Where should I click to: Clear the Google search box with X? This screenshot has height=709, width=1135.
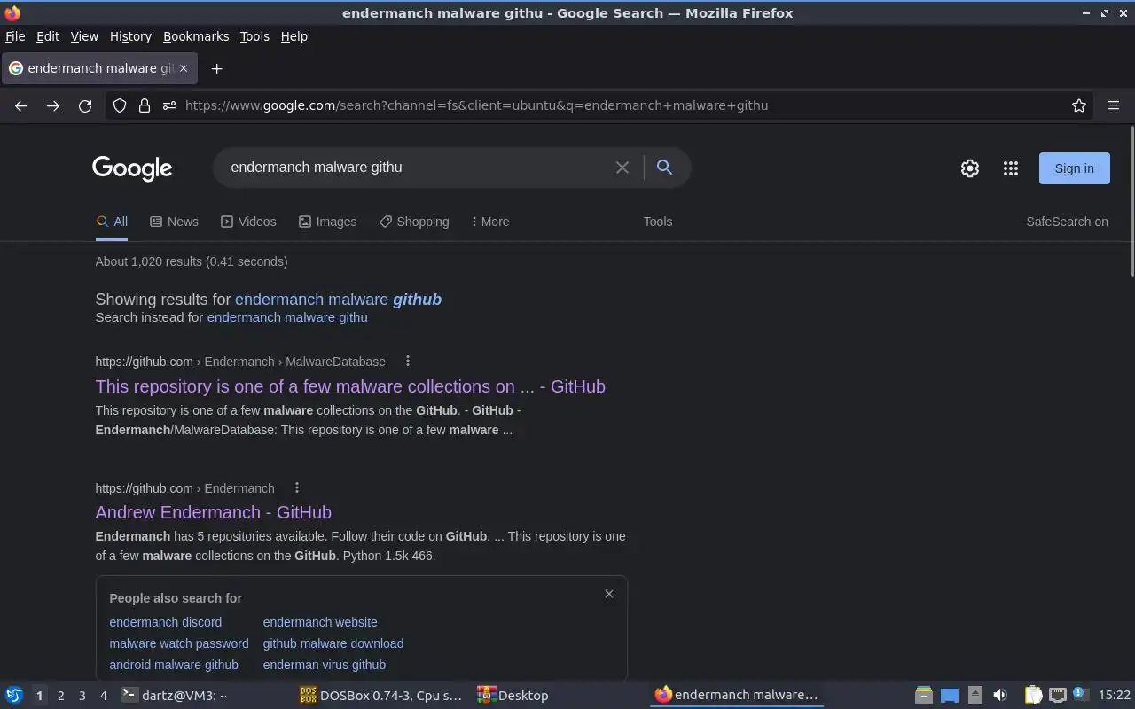click(x=622, y=168)
